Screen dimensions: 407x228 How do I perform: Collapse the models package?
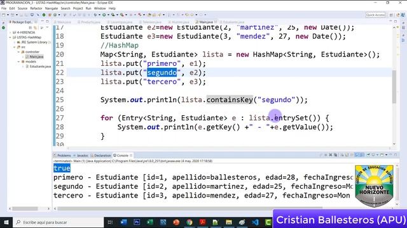18,61
